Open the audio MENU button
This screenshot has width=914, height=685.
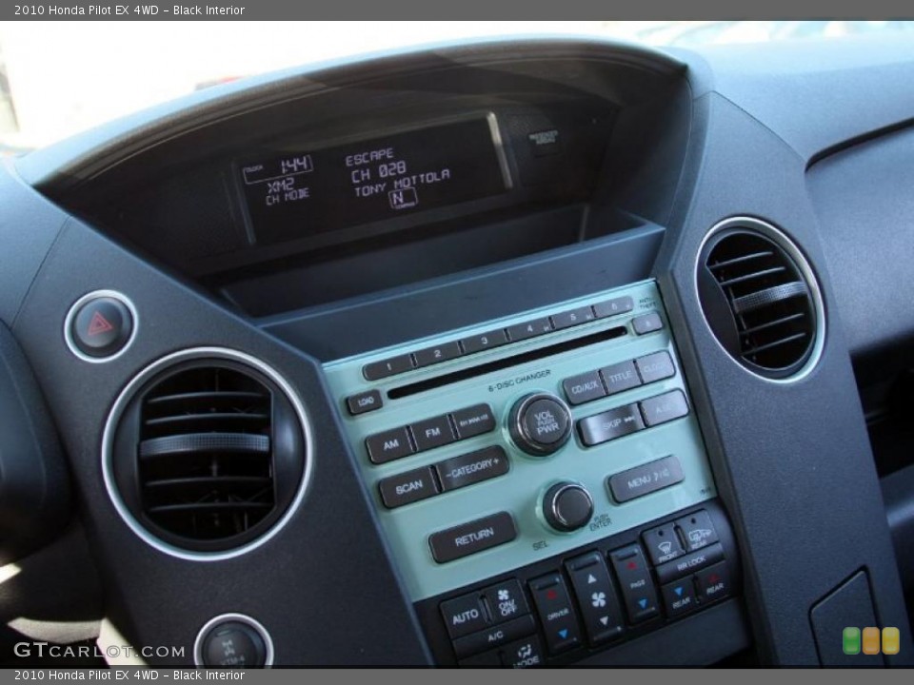pos(646,479)
